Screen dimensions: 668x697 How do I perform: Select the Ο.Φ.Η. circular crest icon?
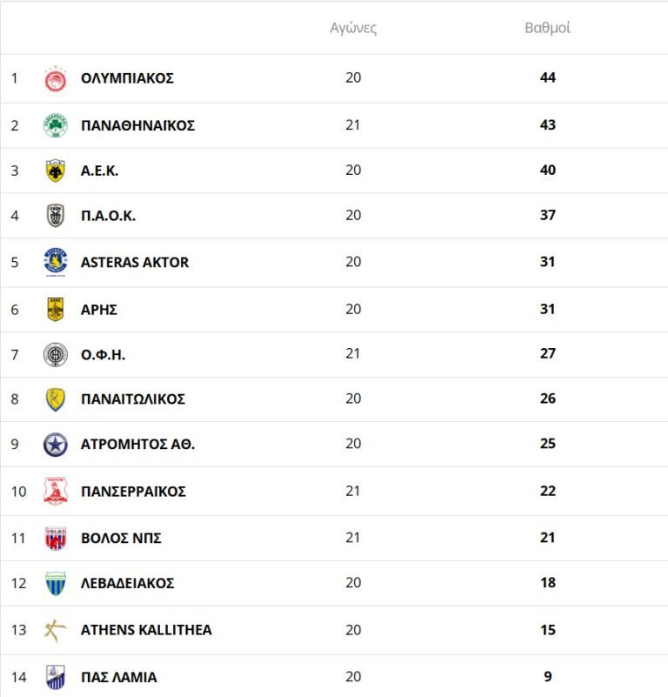56,354
